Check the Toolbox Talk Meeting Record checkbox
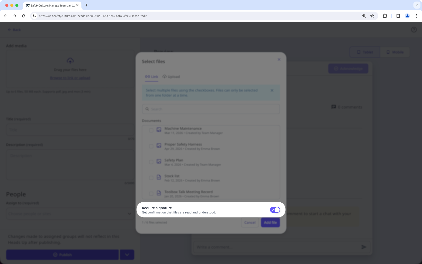 [x=151, y=194]
